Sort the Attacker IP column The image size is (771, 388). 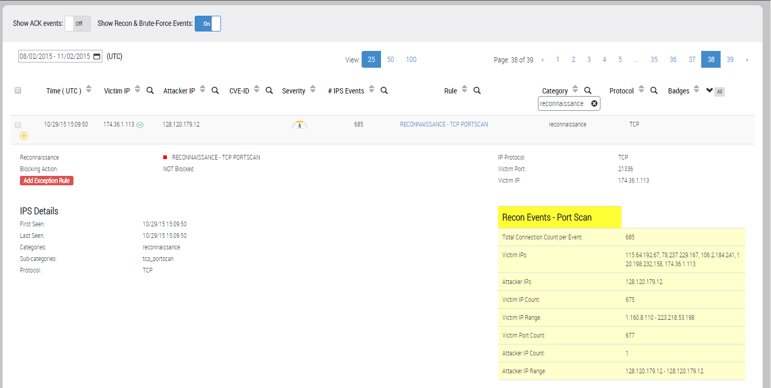click(x=203, y=90)
